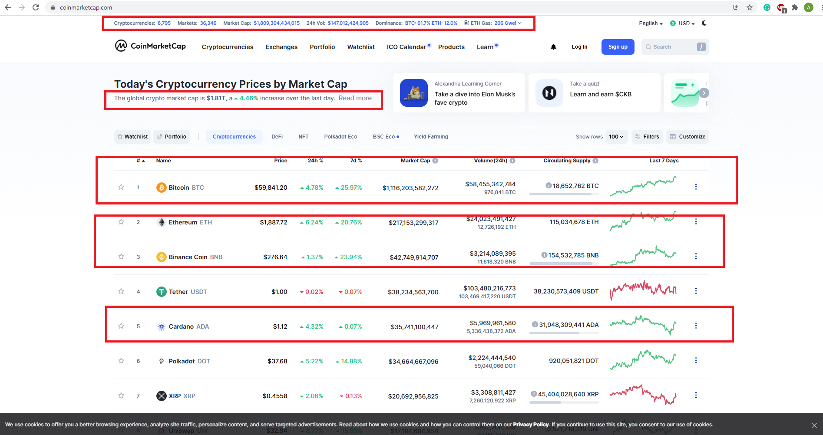Open the Exchanges nav menu

point(281,47)
